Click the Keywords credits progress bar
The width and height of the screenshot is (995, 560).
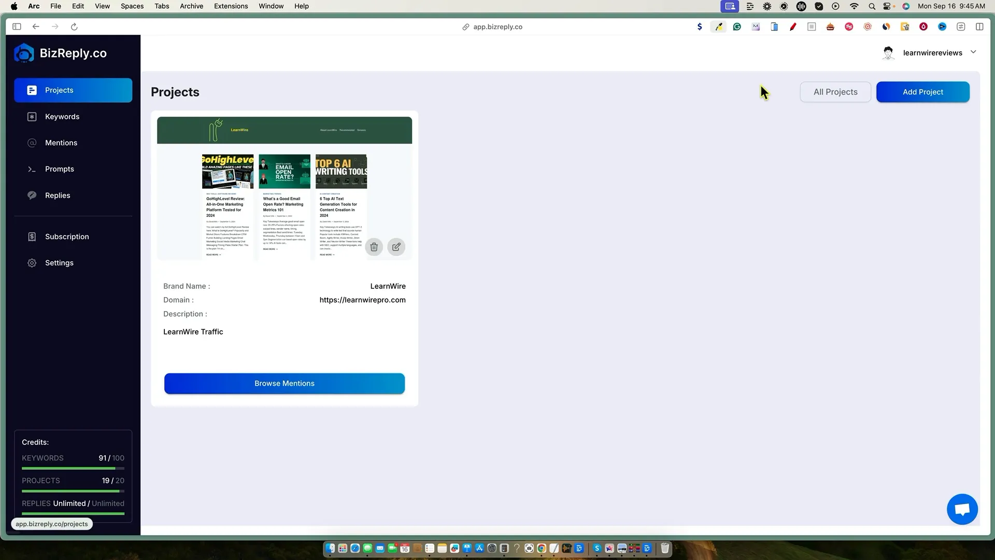pyautogui.click(x=73, y=468)
